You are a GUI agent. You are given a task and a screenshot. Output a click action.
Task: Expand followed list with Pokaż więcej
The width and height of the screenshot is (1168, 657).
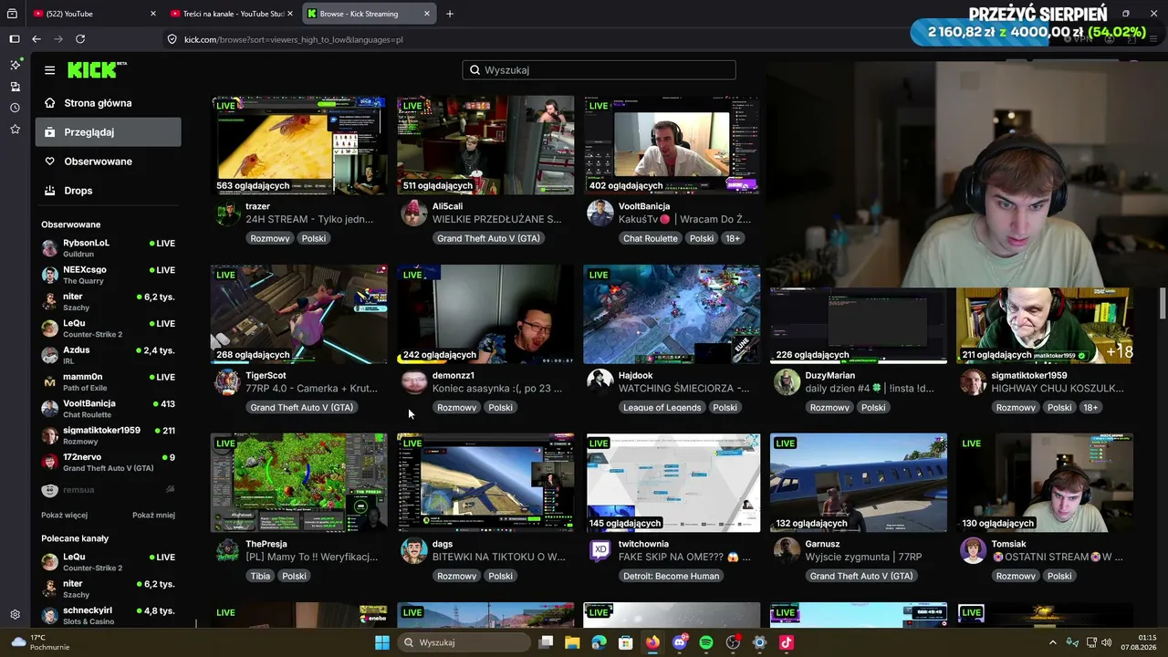click(x=64, y=515)
